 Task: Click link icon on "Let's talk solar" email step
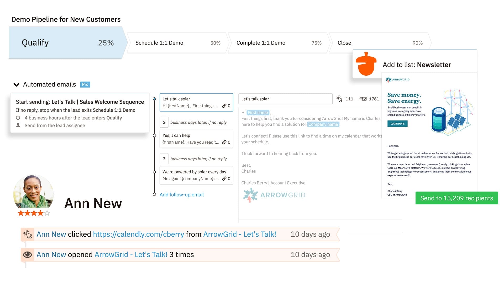pos(225,106)
